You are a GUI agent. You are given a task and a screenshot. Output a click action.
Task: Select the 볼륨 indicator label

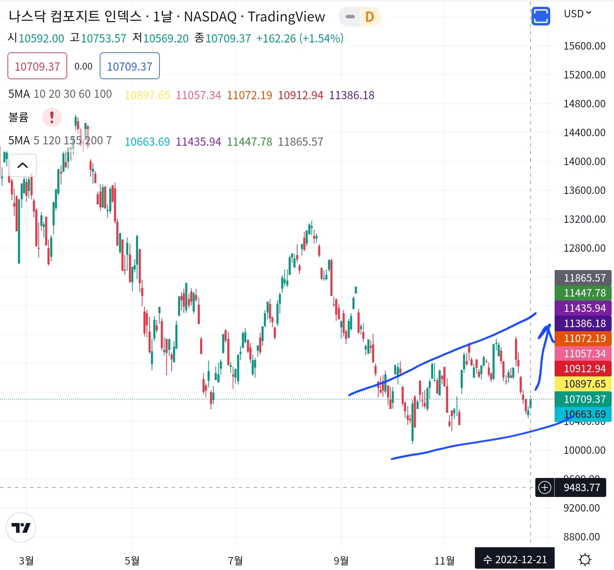tap(18, 117)
